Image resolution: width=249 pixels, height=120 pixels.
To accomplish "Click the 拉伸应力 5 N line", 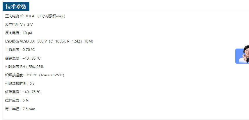I will pyautogui.click(x=17, y=100).
